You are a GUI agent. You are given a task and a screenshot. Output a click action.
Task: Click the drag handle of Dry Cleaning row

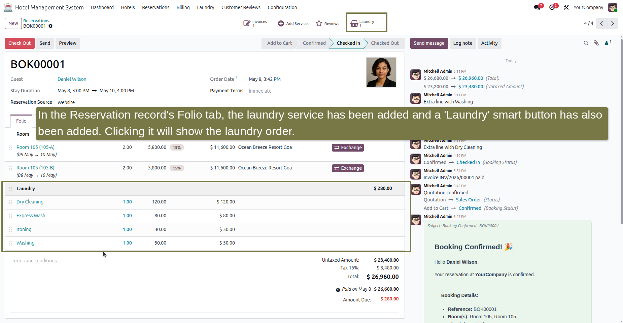10,202
